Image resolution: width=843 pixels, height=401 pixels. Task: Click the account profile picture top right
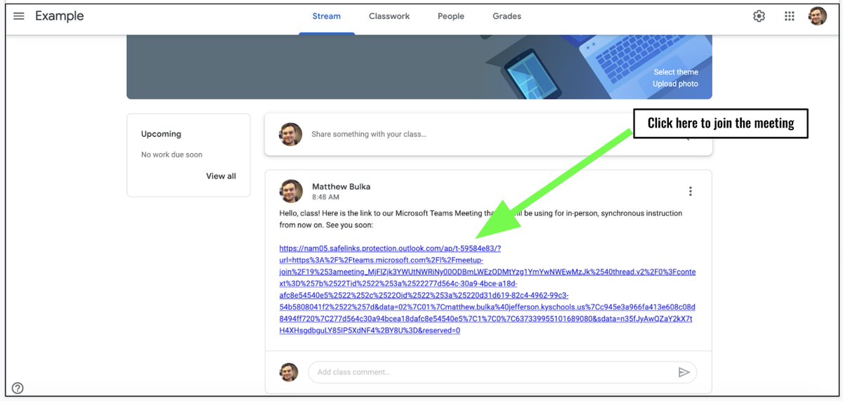[818, 16]
